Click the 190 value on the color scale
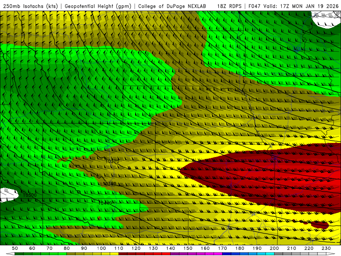This screenshot has height=256, width=341. pyautogui.click(x=257, y=248)
